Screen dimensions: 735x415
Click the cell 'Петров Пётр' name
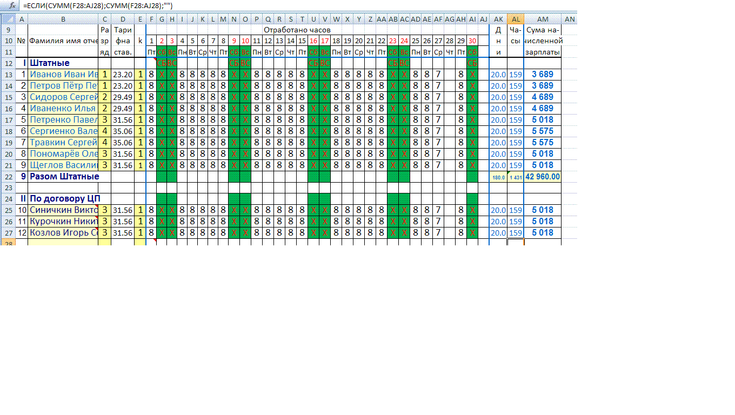click(x=63, y=85)
